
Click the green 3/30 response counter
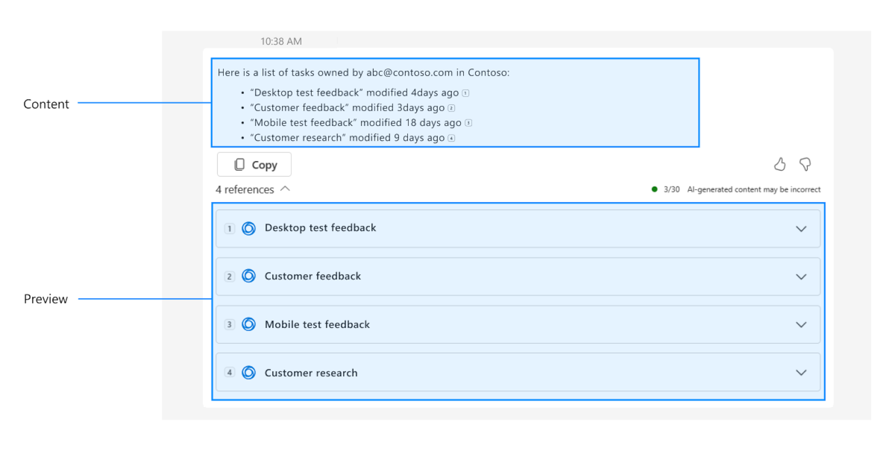click(x=671, y=189)
